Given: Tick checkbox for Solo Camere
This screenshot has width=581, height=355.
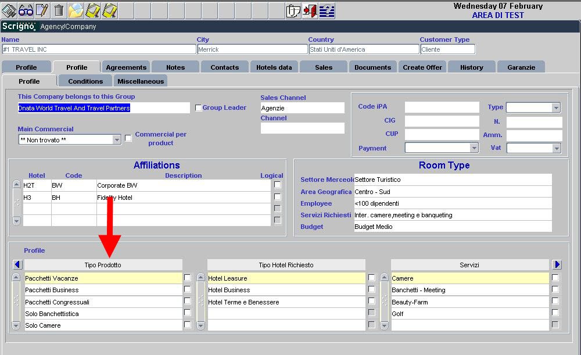Looking at the screenshot, I should pyautogui.click(x=188, y=325).
